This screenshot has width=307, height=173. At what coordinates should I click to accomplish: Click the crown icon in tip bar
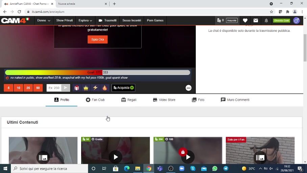point(86,88)
